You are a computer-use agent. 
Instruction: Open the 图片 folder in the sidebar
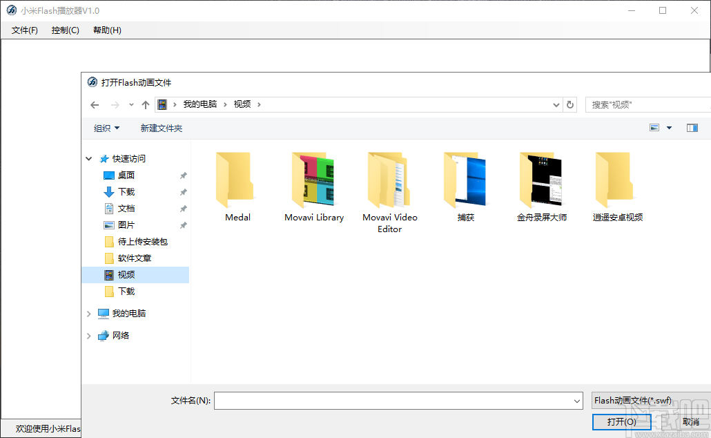click(x=126, y=225)
